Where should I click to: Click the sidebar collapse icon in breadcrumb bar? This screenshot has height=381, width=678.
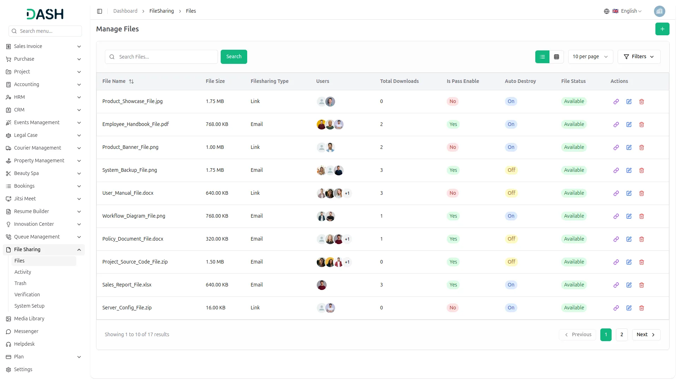(100, 11)
